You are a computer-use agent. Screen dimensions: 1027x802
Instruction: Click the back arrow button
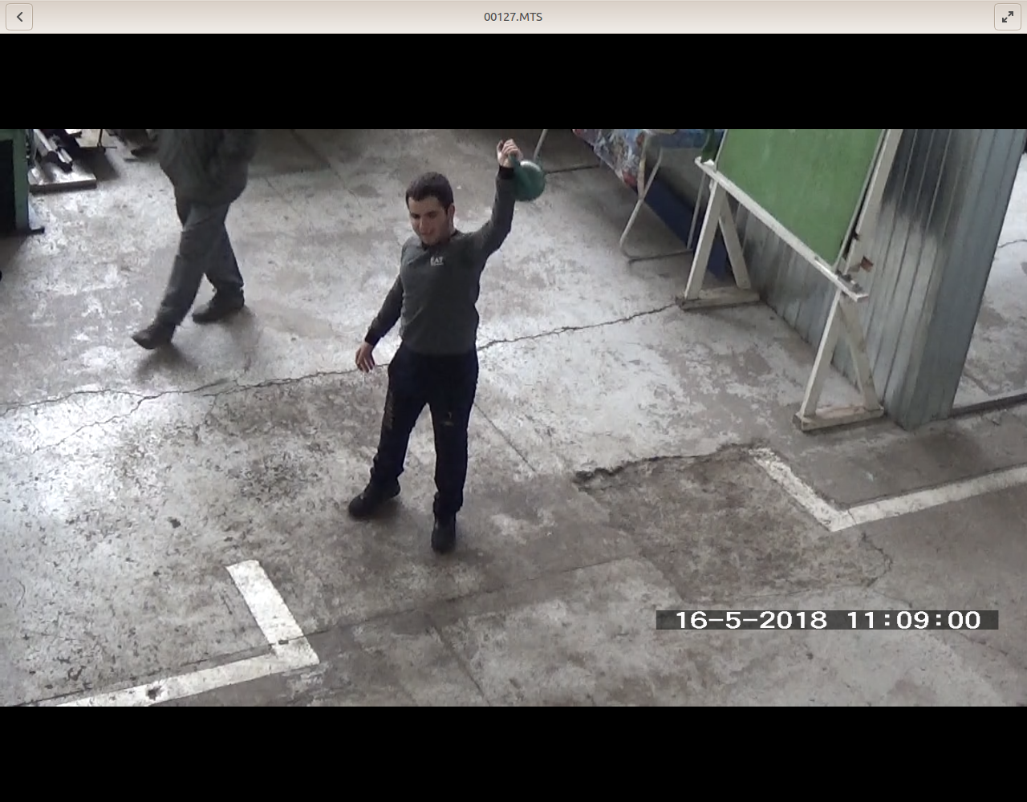19,17
